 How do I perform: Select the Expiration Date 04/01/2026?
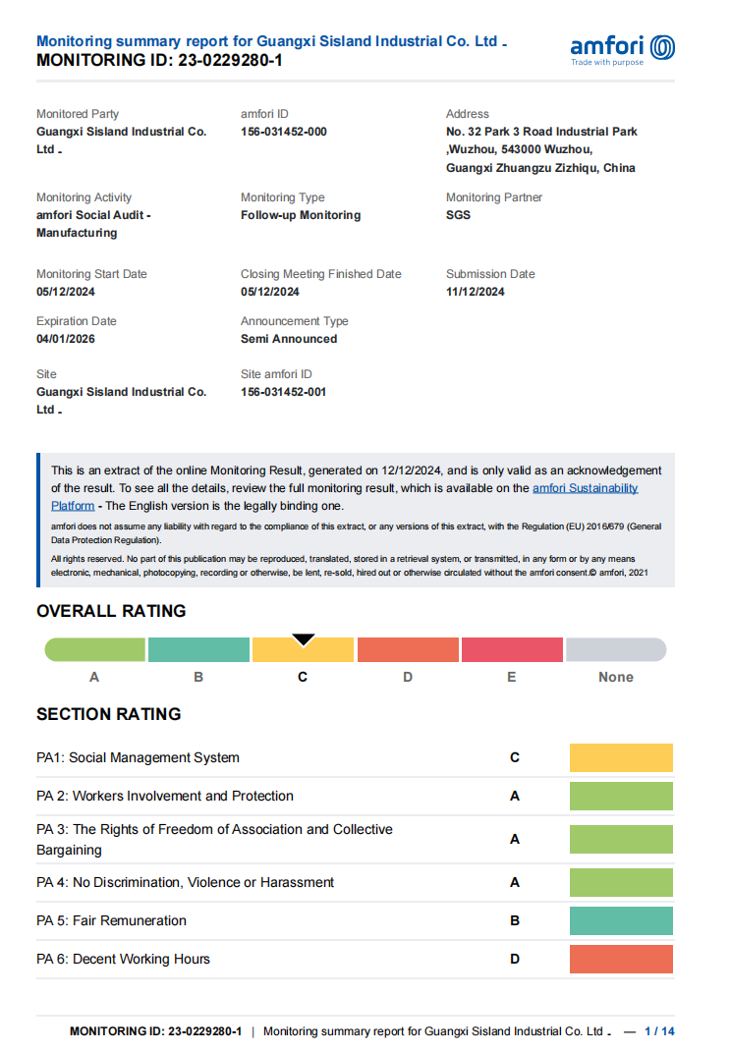pyautogui.click(x=66, y=339)
